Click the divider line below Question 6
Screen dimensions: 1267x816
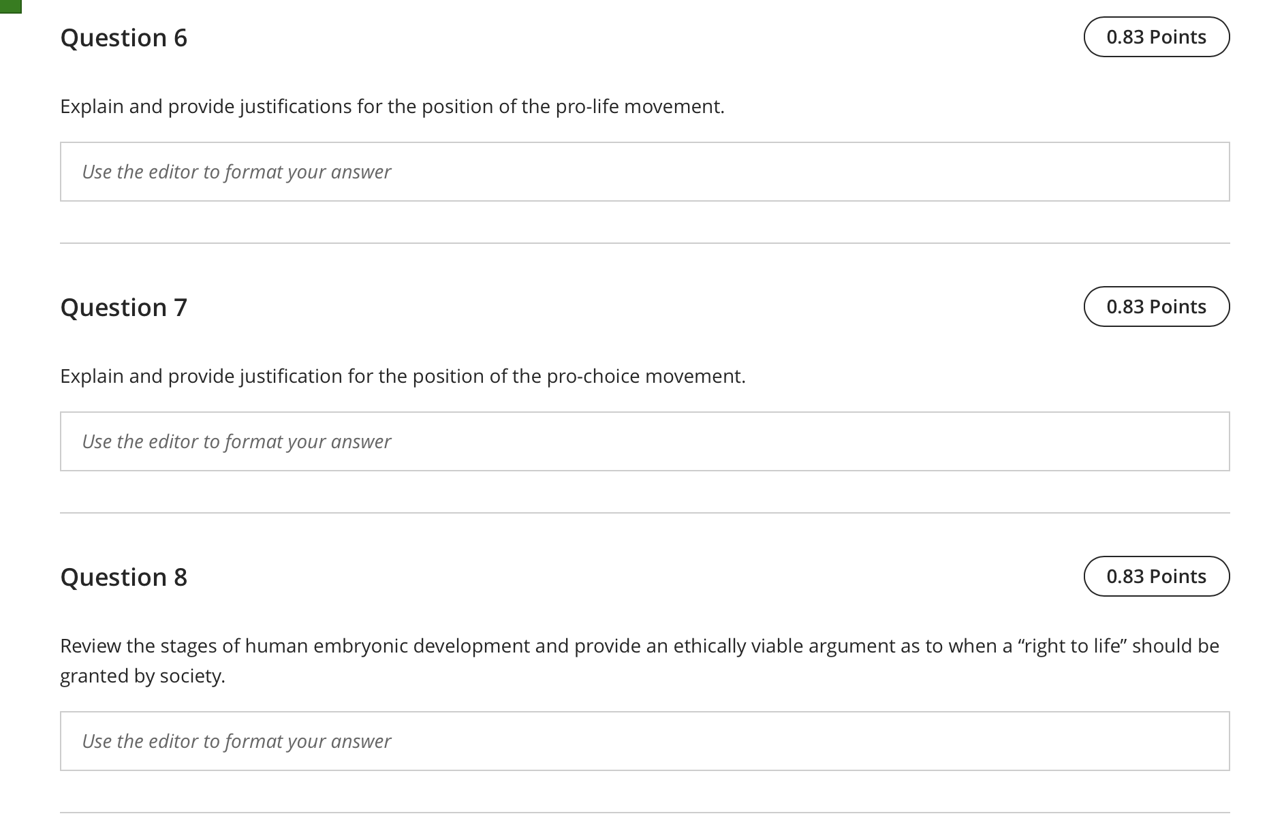point(644,243)
